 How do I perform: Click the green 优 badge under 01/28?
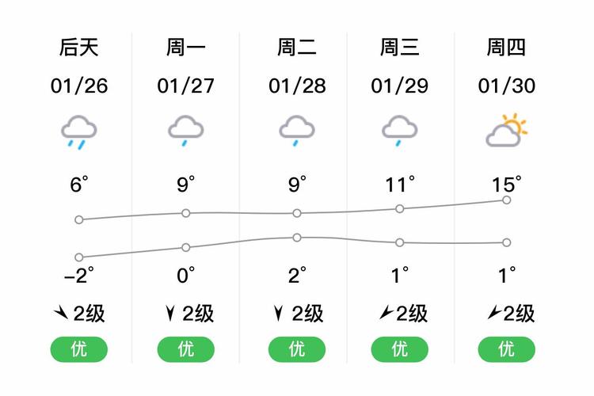pos(296,348)
